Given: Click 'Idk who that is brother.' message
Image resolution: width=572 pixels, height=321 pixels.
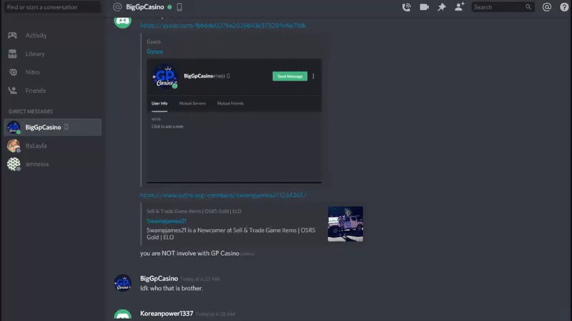Looking at the screenshot, I should (172, 288).
